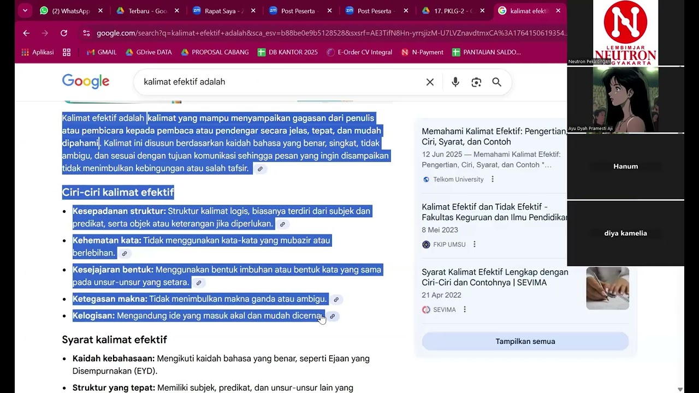Click the Struktur yang tepat bullet text
Image resolution: width=699 pixels, height=393 pixels.
[213, 388]
